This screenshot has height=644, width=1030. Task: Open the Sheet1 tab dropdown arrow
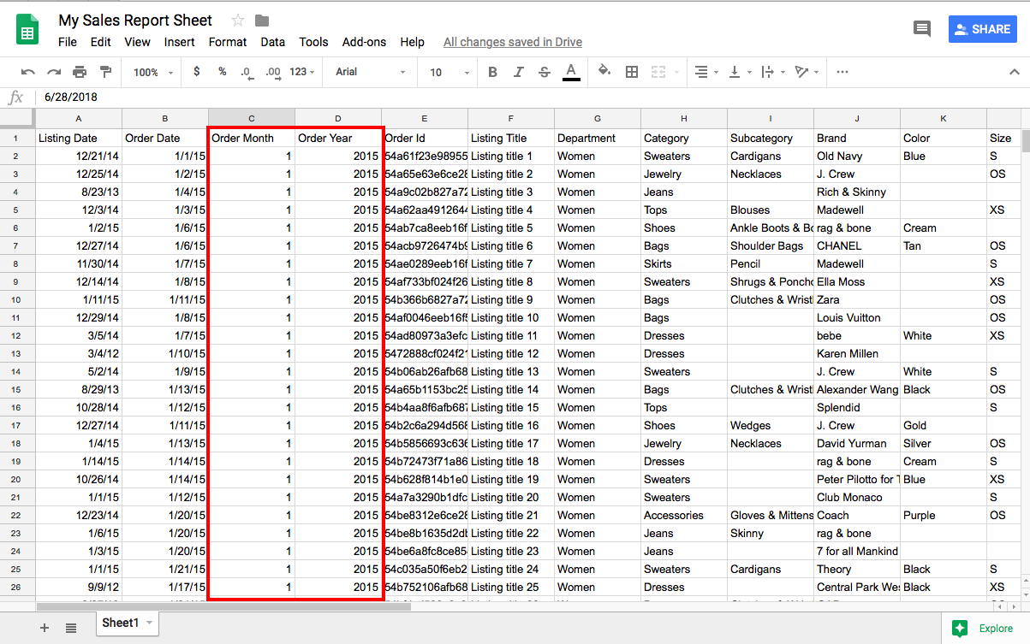[x=150, y=623]
